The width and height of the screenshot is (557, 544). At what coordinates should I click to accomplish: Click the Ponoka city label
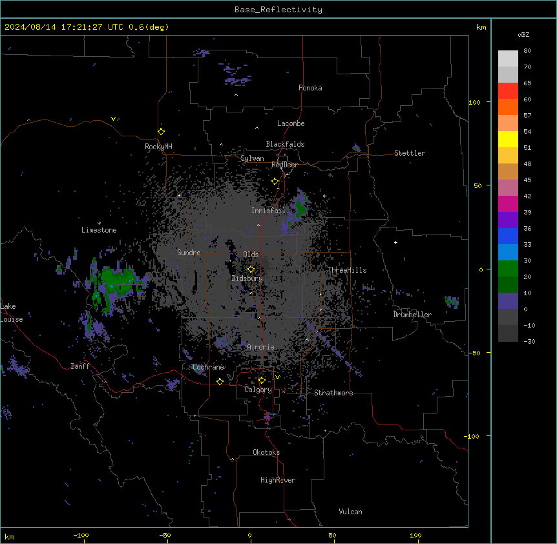pyautogui.click(x=310, y=88)
